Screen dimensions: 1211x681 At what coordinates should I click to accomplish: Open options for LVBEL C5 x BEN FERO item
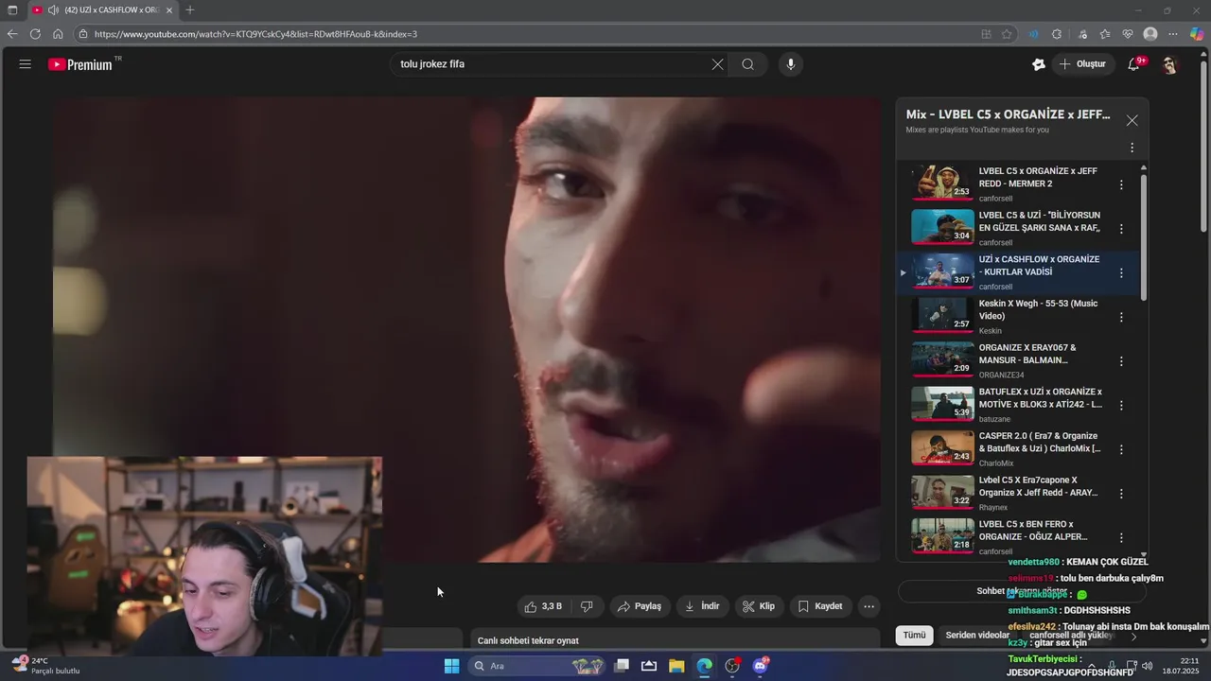click(1121, 538)
